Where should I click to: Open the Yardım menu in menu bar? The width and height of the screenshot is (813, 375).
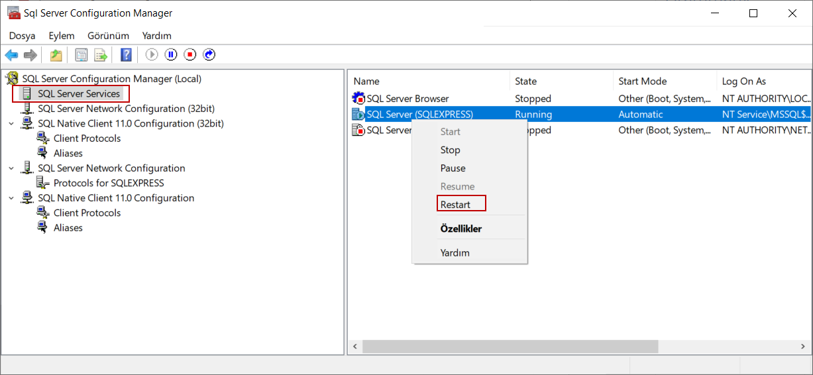pos(156,36)
